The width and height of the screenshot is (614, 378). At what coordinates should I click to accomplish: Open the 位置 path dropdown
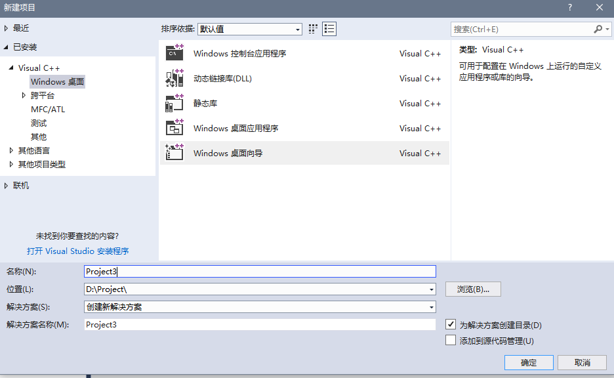pyautogui.click(x=431, y=289)
